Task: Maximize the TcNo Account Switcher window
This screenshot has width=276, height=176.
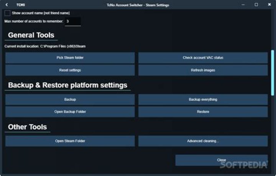Action: coord(256,5)
